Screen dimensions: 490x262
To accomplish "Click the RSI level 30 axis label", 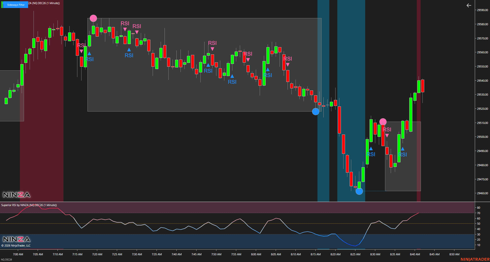I will (479, 234).
